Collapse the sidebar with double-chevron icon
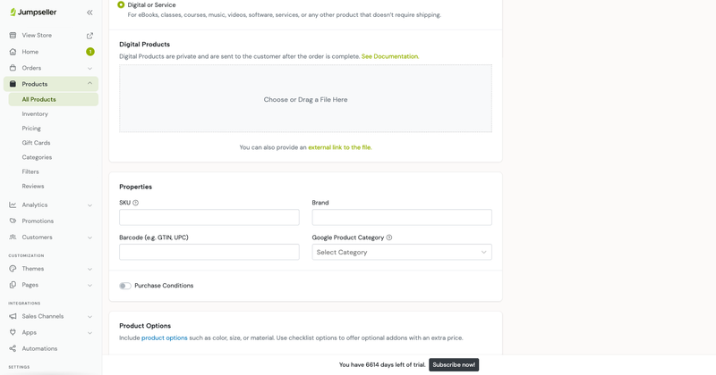716x375 pixels. [90, 12]
